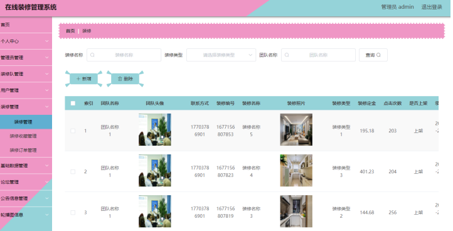The height and width of the screenshot is (231, 453).
Task: Expand the 论坛管理 menu chevron
Action: (x=47, y=182)
